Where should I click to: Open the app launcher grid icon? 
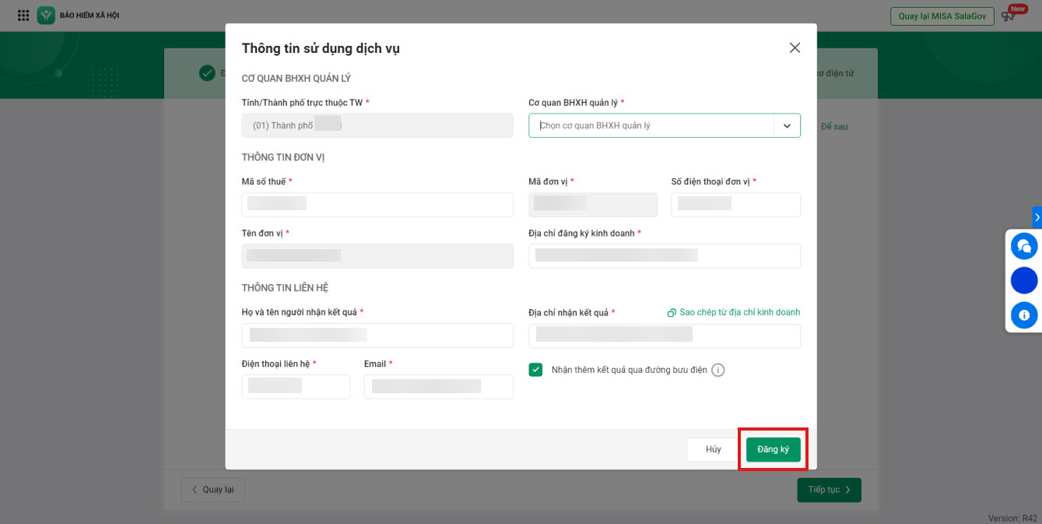click(x=23, y=16)
